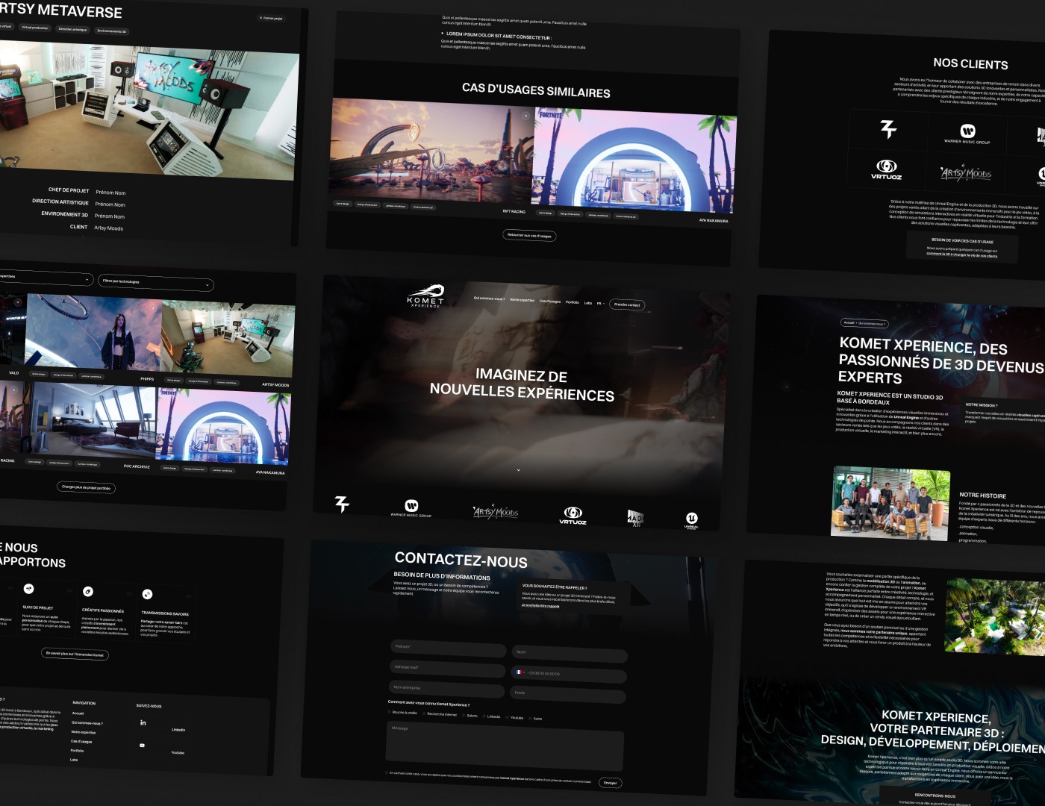Click the 'Adresse mail' input field

[x=447, y=667]
